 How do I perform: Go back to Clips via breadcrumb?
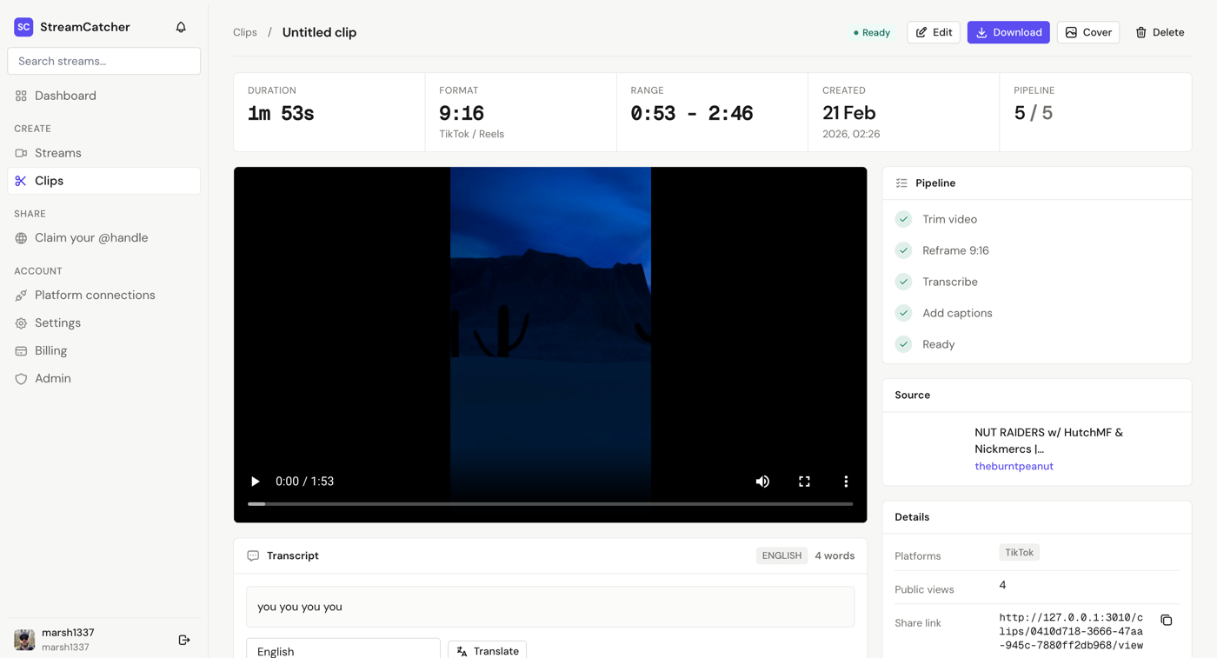(x=245, y=32)
